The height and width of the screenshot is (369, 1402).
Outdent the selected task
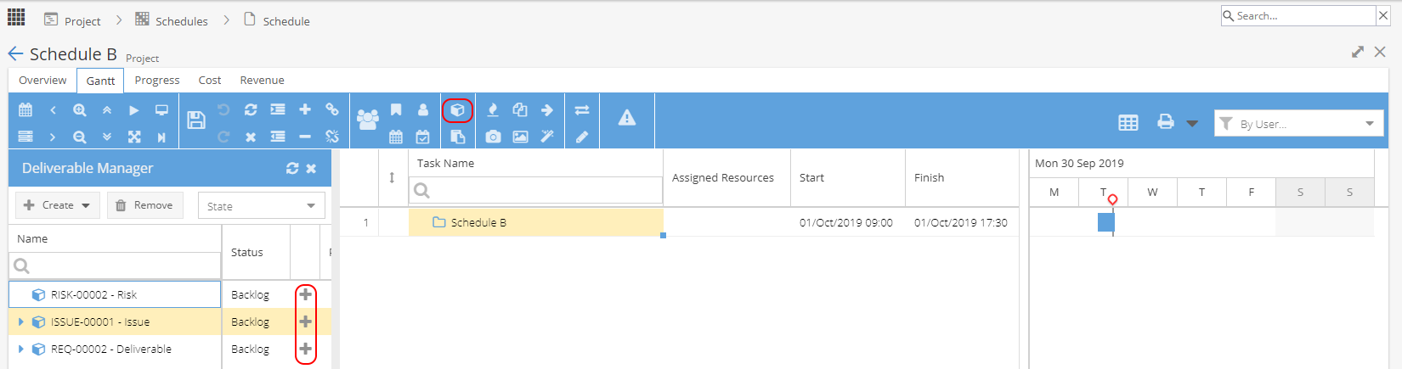[278, 137]
